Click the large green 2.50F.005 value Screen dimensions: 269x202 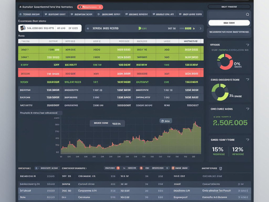[230, 123]
